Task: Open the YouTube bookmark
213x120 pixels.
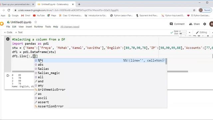Action: [39, 16]
